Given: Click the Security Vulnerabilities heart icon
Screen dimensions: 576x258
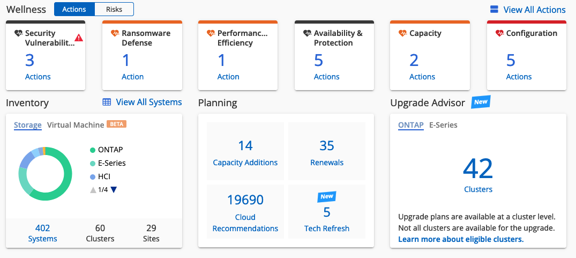Looking at the screenshot, I should click(x=19, y=33).
